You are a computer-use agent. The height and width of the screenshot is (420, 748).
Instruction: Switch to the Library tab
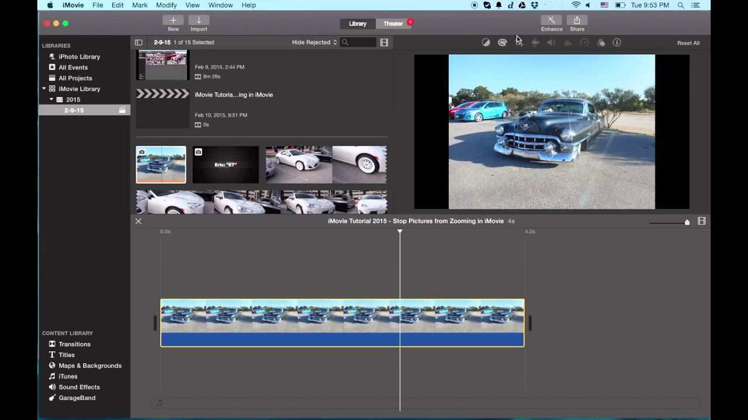click(x=358, y=24)
